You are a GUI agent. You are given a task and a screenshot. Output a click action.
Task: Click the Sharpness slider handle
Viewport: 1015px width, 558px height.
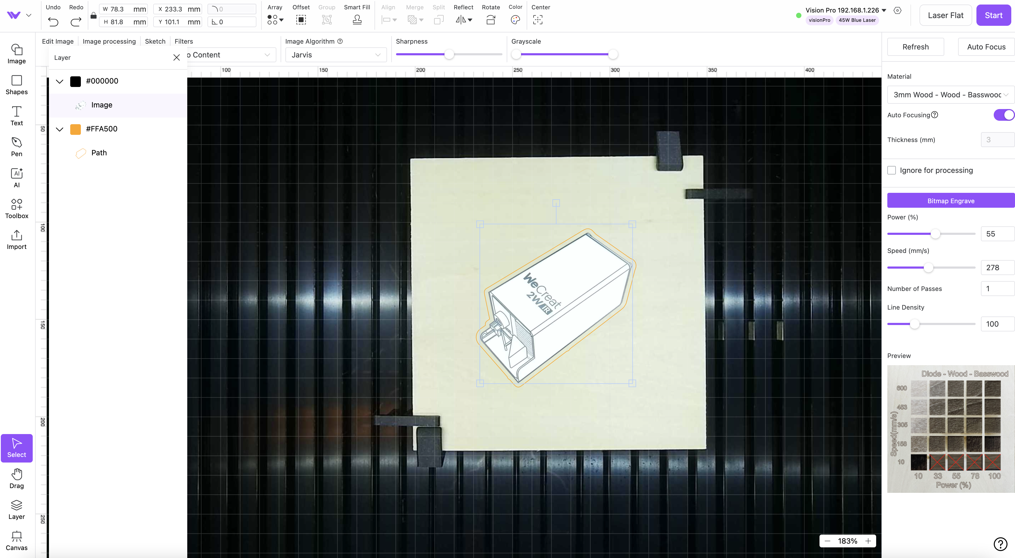point(449,54)
